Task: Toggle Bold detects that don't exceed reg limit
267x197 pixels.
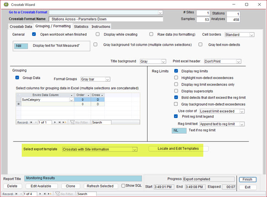Action: (x=176, y=97)
